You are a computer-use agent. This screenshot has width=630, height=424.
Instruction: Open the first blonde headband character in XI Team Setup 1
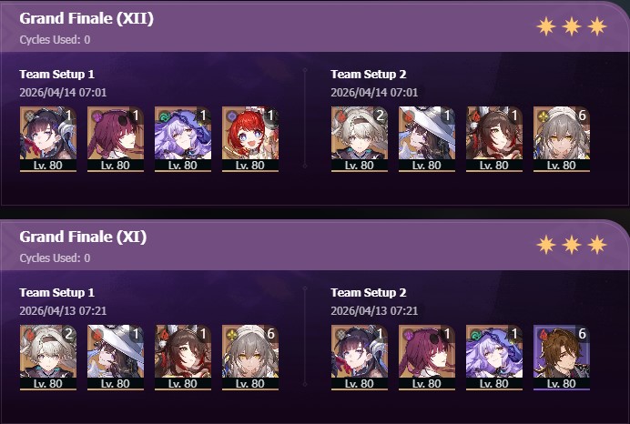[x=48, y=358]
